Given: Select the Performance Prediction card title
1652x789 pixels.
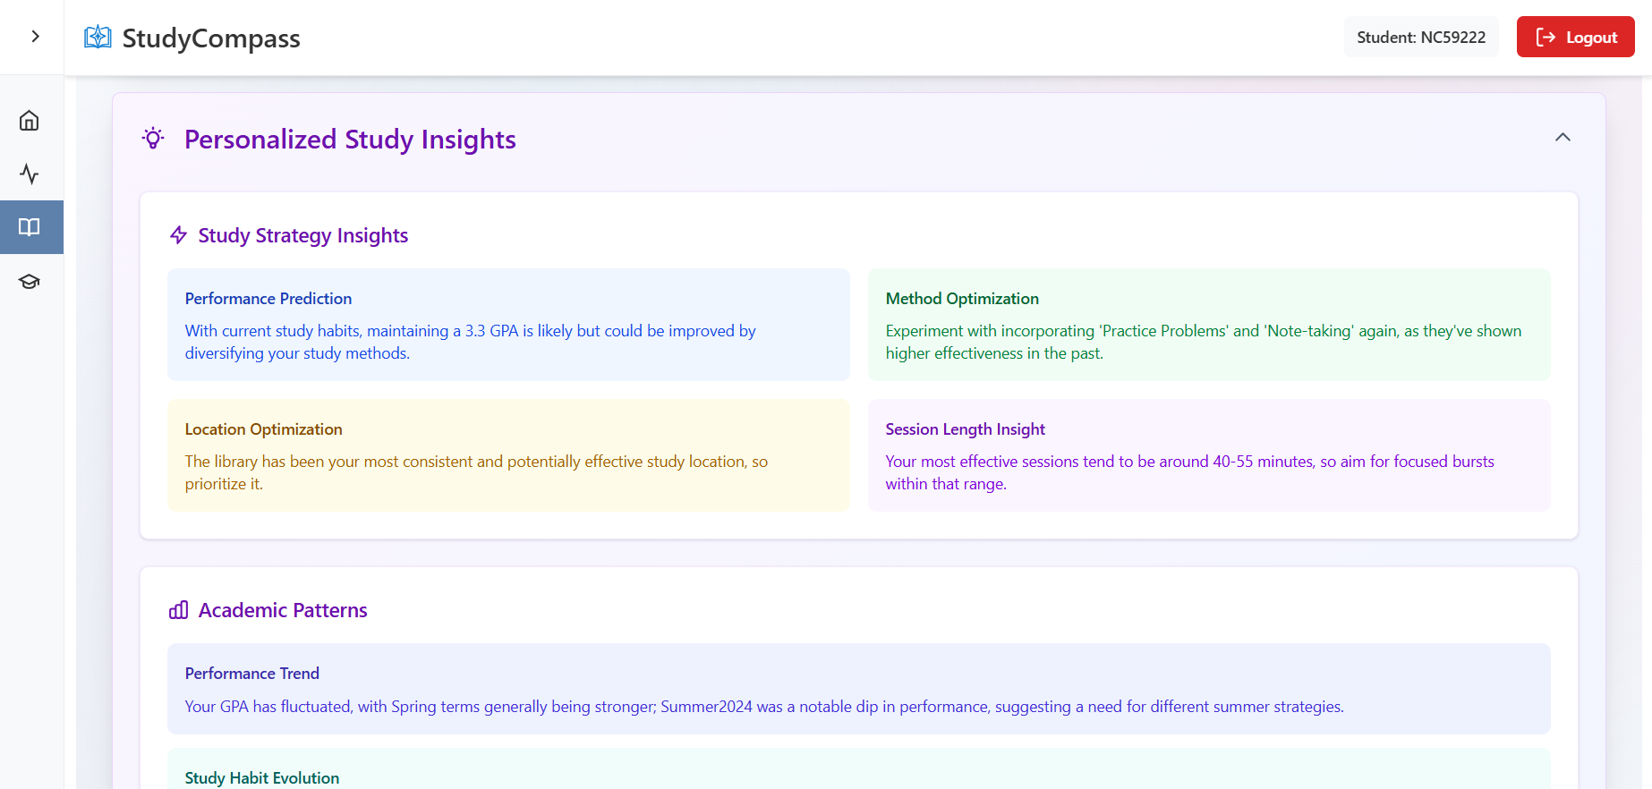Looking at the screenshot, I should coord(268,299).
